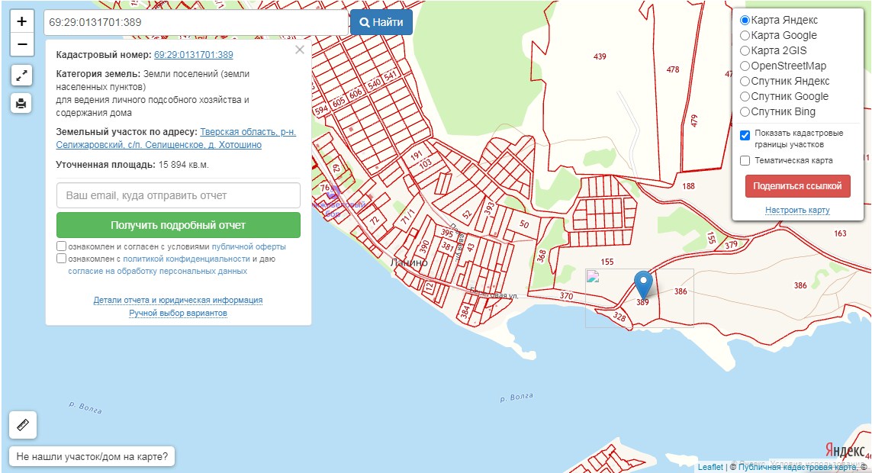872x473 pixels.
Task: Focus the cadastral number search field
Action: (x=196, y=22)
